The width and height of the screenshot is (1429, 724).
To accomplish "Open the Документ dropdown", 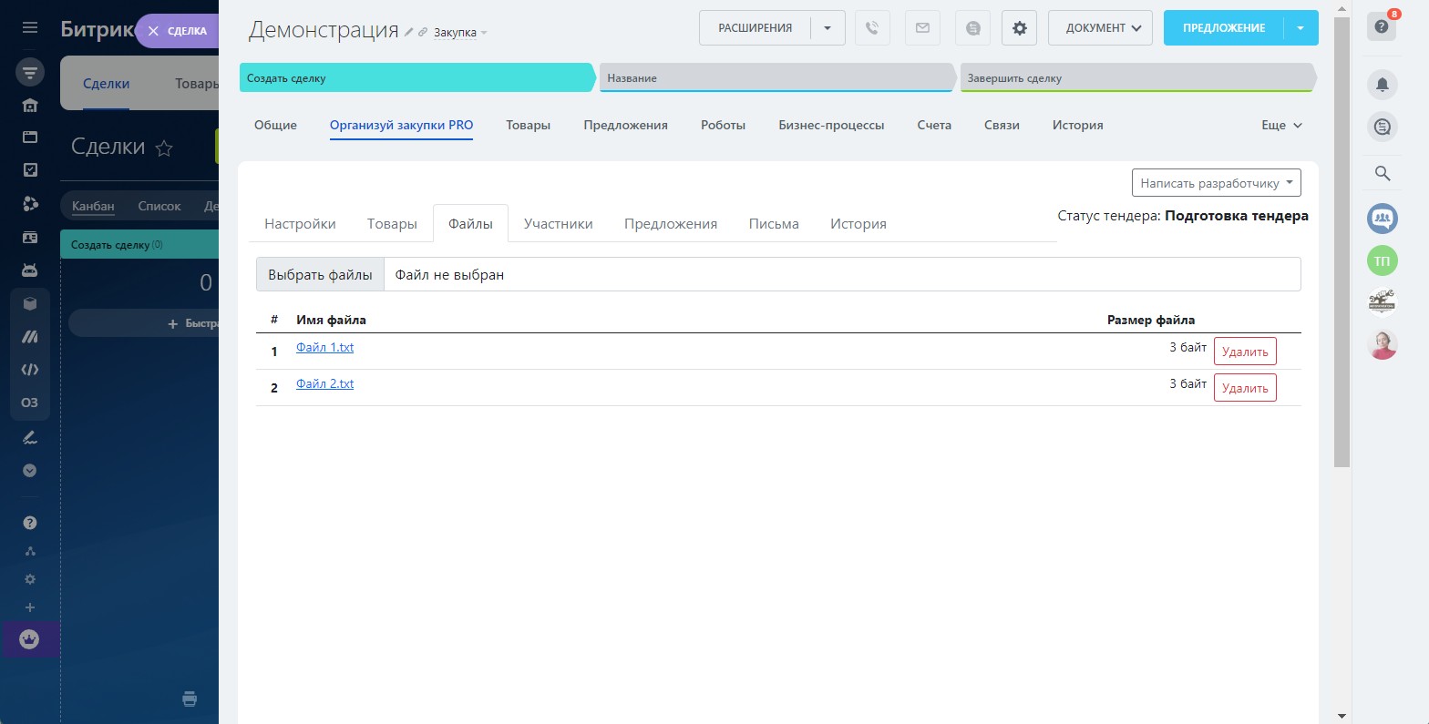I will (1100, 28).
